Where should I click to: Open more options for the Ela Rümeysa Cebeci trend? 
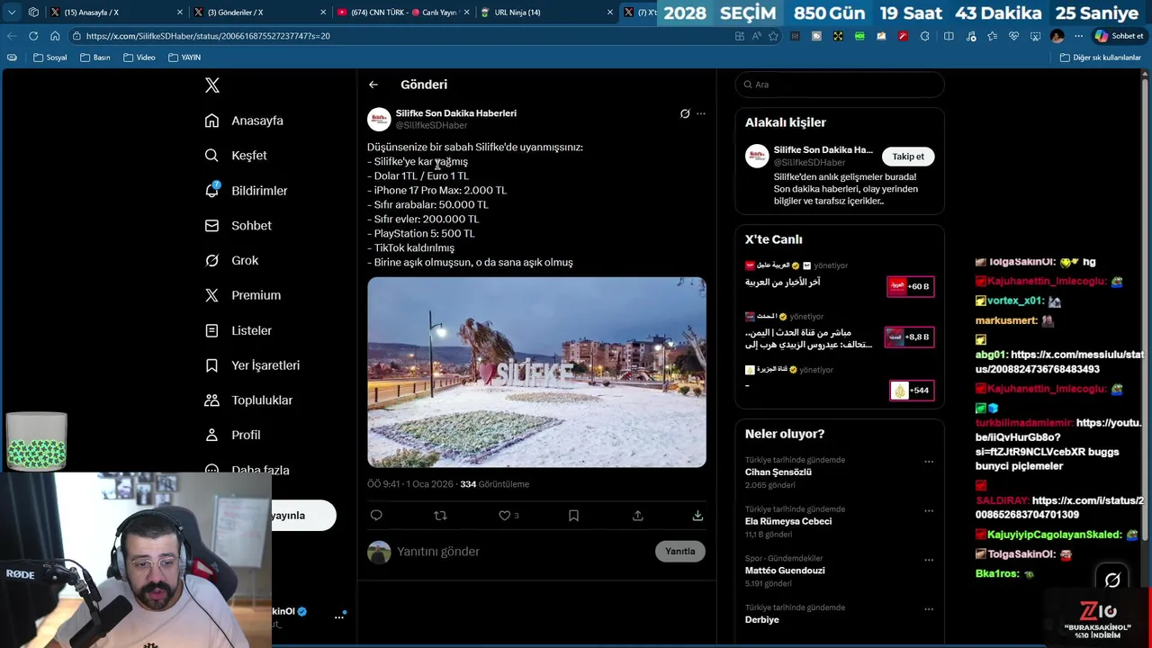pyautogui.click(x=929, y=510)
